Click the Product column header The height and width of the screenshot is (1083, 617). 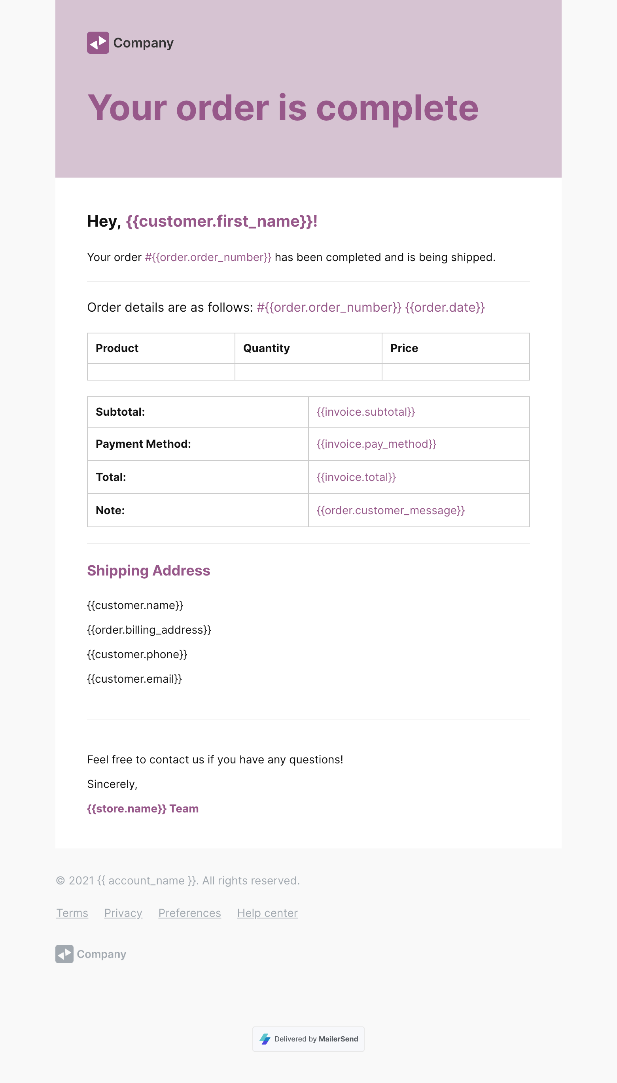click(x=117, y=348)
